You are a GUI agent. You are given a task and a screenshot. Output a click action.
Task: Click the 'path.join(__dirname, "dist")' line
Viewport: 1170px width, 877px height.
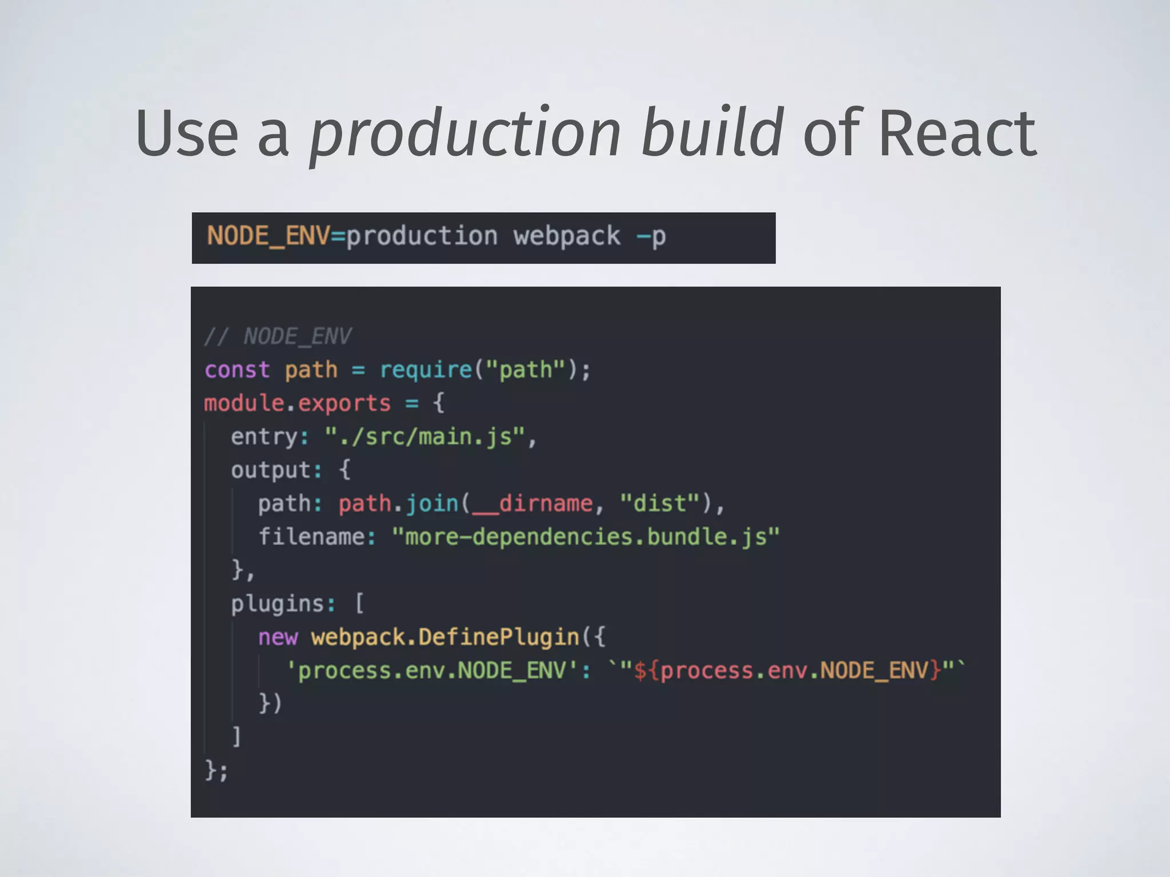491,504
